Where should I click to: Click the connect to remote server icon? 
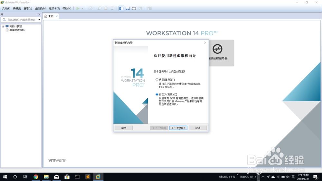click(217, 49)
